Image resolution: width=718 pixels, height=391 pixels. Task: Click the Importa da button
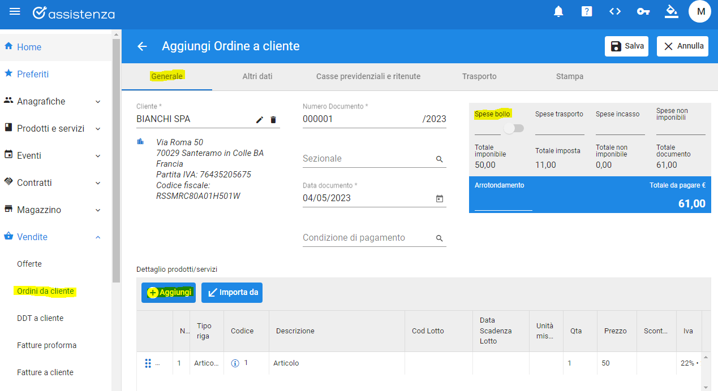(x=232, y=293)
